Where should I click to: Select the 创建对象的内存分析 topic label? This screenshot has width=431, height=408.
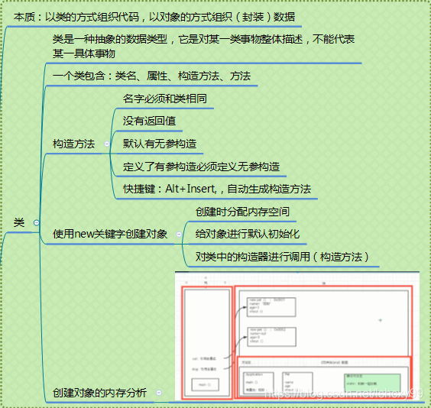point(99,393)
